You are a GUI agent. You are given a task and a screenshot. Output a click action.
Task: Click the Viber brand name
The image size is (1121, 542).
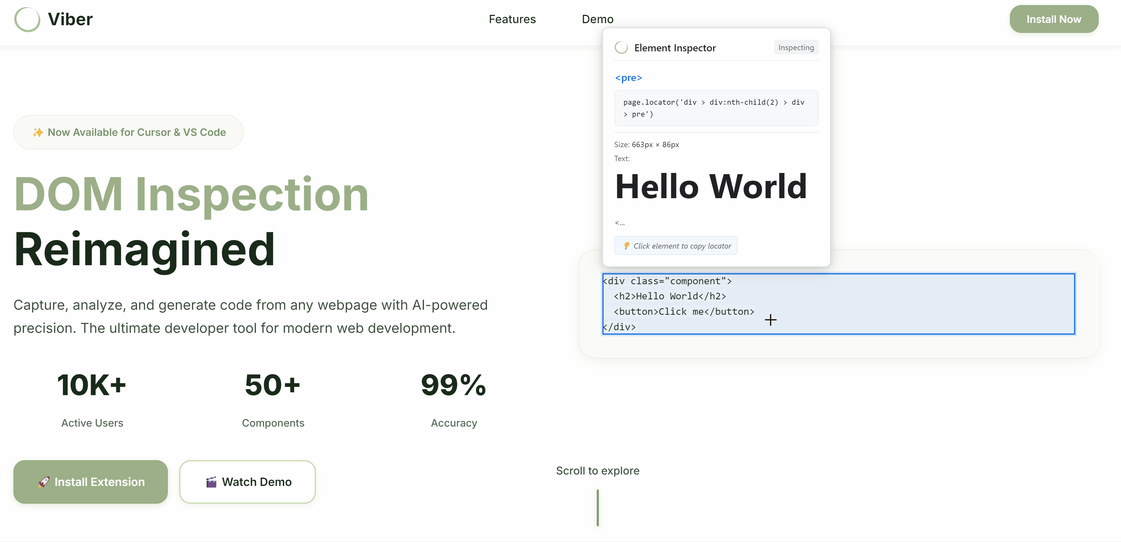[70, 19]
